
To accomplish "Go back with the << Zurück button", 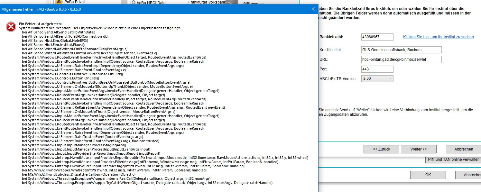I will click(381, 149).
